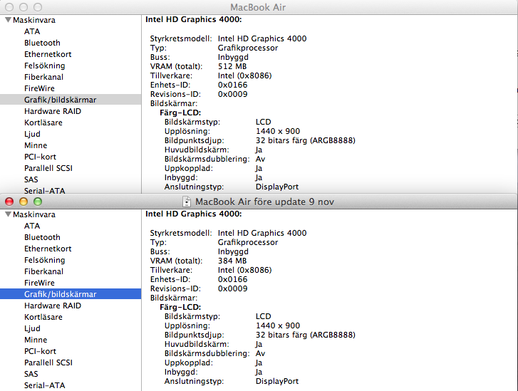Click '0x0166' Enhets-ID in upper window

coord(232,85)
